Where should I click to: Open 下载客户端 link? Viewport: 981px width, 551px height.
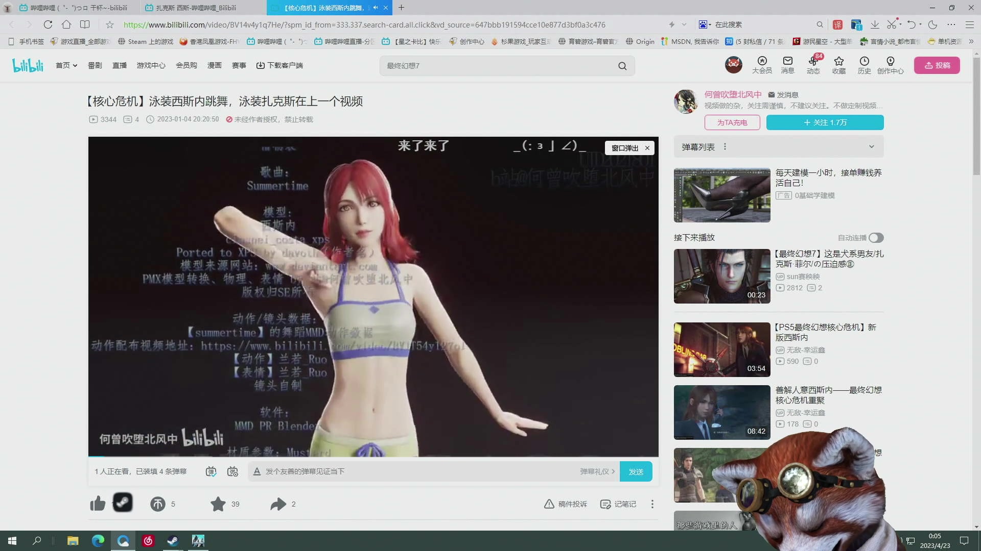279,65
